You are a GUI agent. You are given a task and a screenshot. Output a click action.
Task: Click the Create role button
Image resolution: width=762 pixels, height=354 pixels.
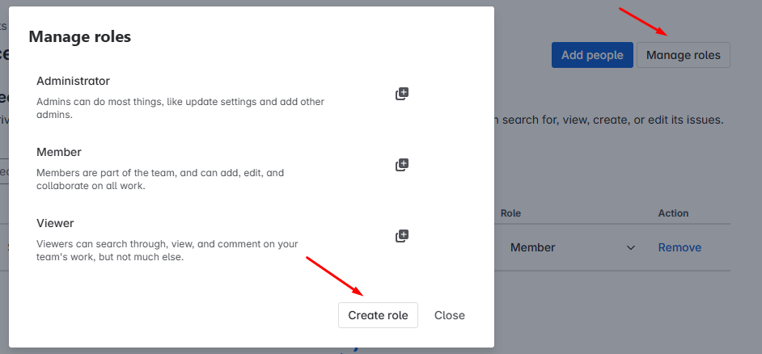click(x=378, y=315)
